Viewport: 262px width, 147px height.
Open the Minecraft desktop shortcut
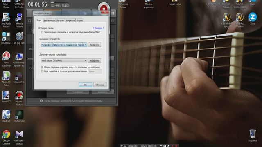[19, 77]
